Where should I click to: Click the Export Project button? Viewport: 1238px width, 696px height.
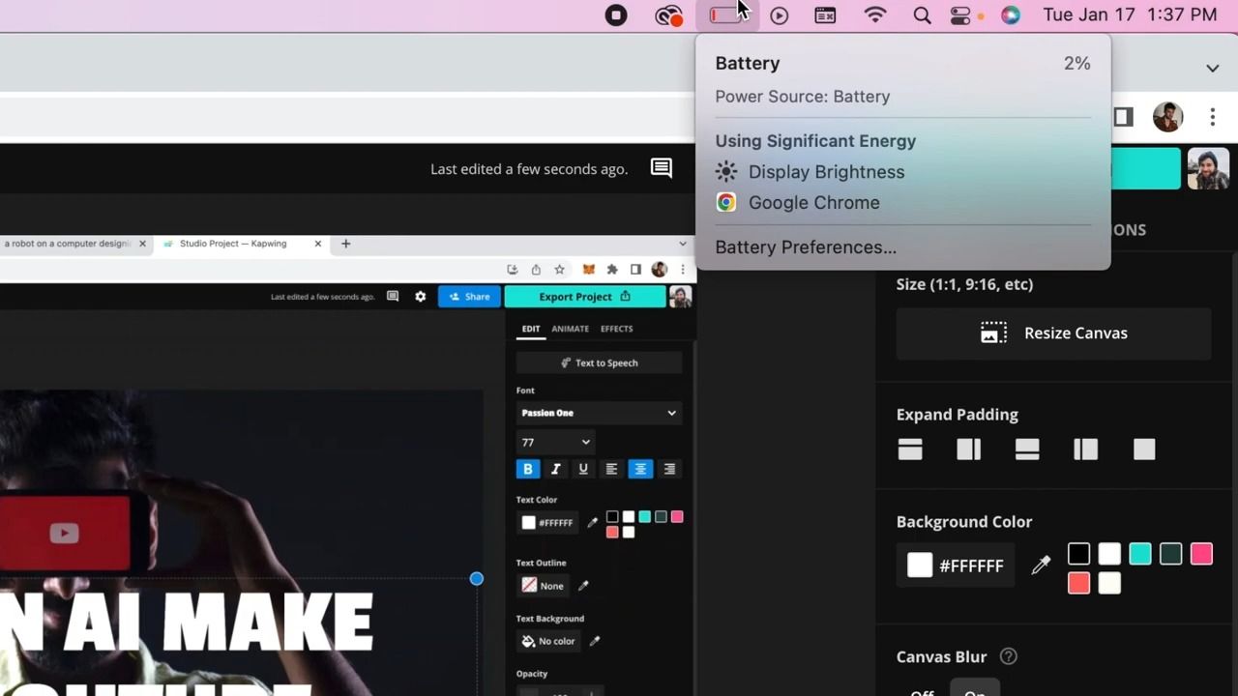point(584,297)
